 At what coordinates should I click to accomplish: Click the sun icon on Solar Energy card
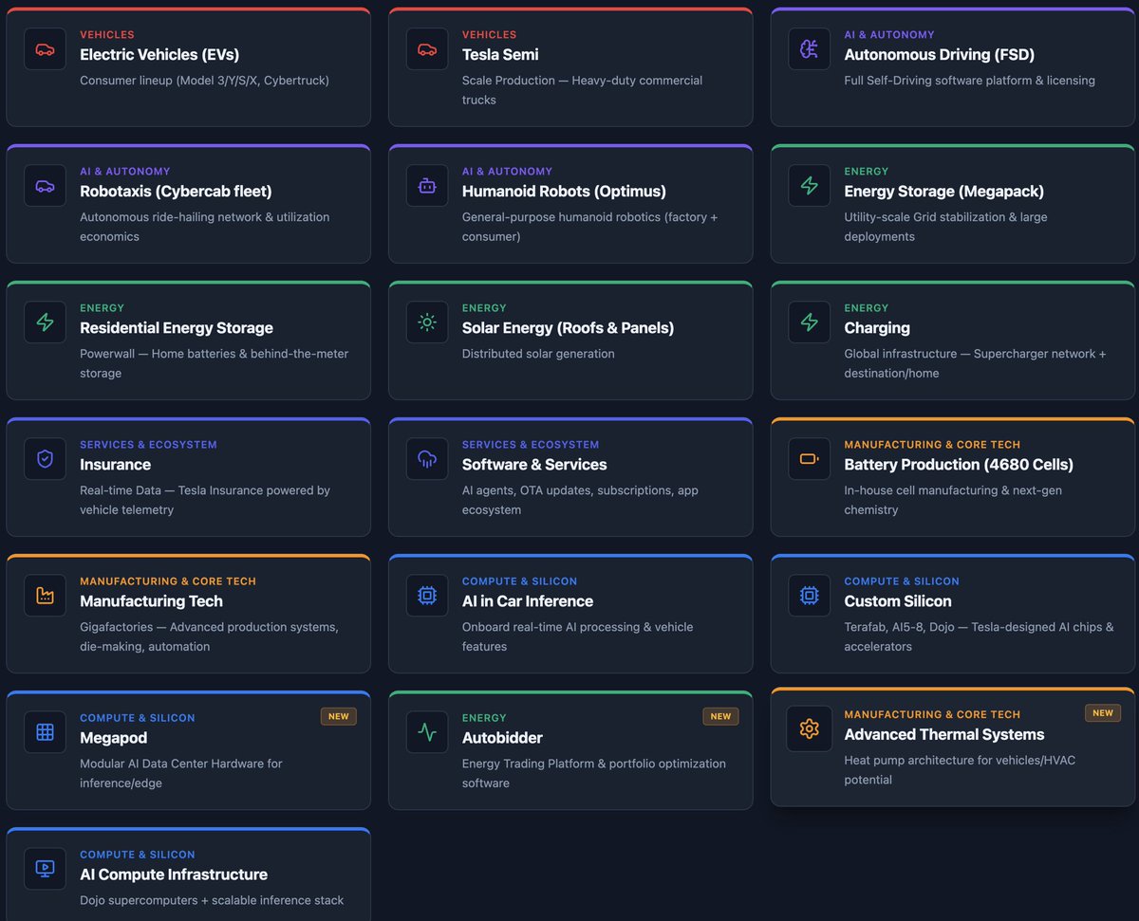(x=427, y=322)
